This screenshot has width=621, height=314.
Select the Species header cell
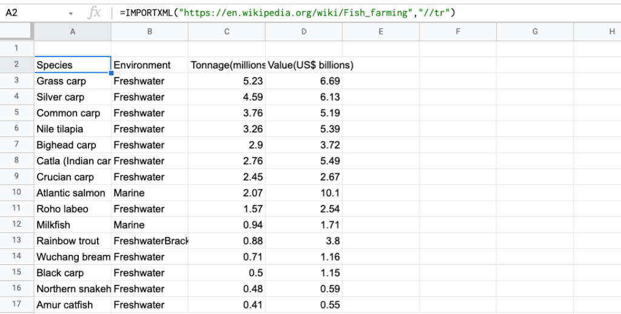[73, 65]
